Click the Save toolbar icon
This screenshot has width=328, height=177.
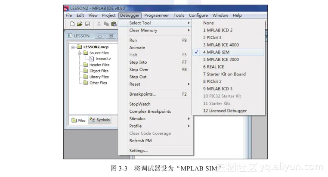tap(87, 24)
